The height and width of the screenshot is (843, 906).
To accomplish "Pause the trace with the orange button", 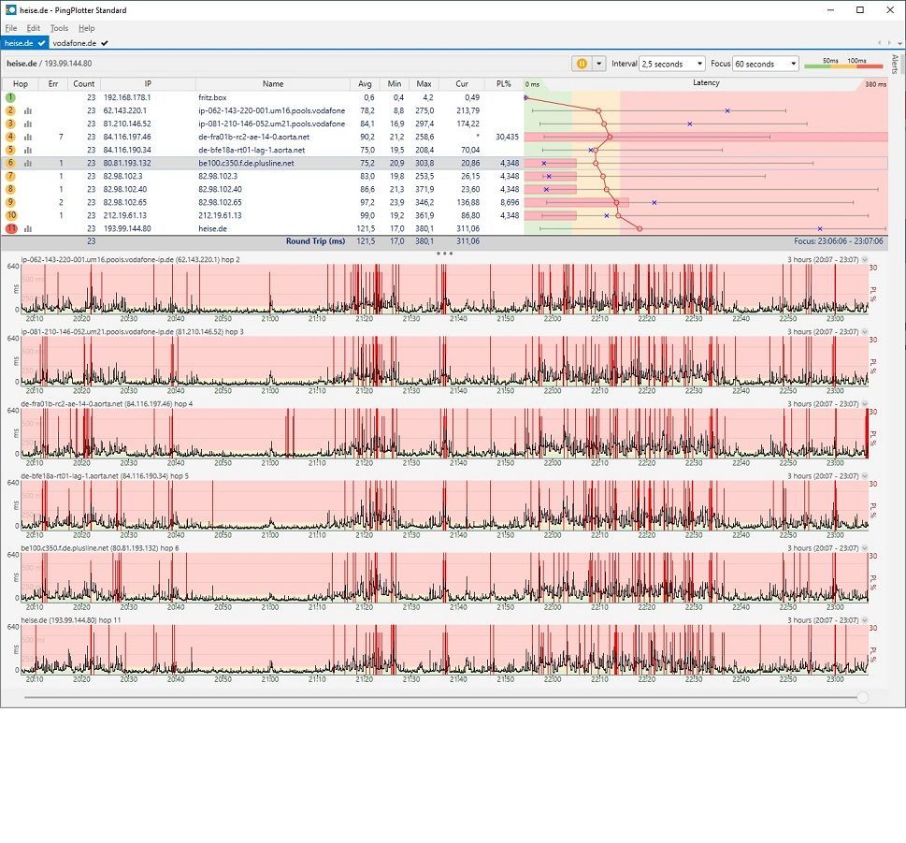I will coord(582,64).
